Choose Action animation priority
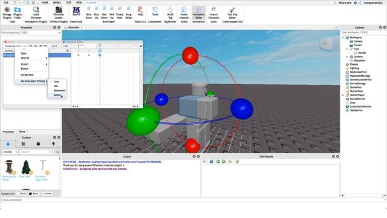Image resolution: width=387 pixels, height=218 pixels. coord(57,95)
